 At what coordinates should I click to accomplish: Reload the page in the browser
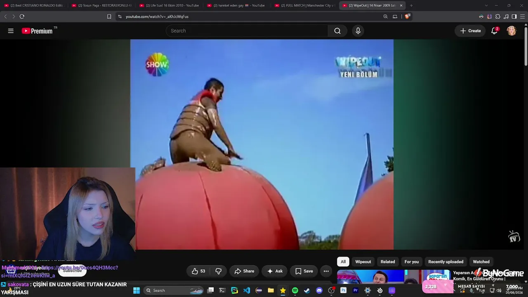(x=22, y=16)
